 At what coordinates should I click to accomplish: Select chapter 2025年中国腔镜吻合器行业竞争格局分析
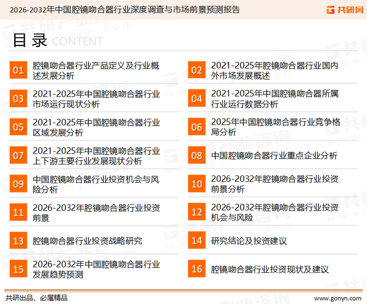pyautogui.click(x=275, y=127)
